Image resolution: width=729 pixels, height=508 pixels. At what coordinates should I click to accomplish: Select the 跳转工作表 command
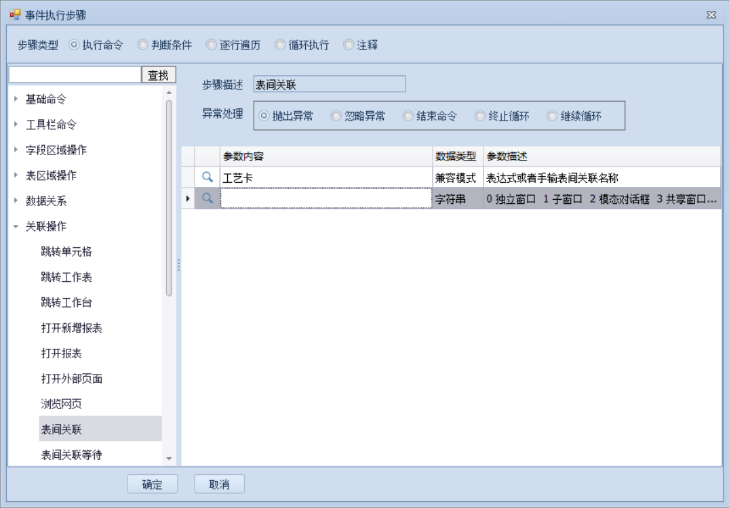coord(66,277)
